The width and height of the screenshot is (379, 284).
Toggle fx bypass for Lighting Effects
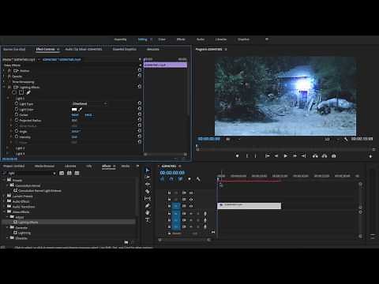9,87
